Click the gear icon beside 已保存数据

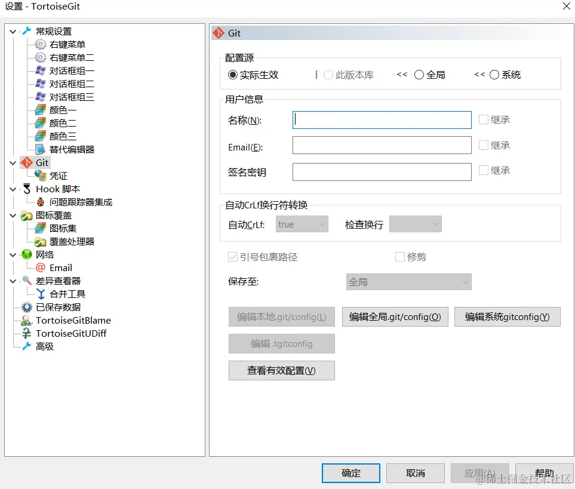(x=27, y=307)
